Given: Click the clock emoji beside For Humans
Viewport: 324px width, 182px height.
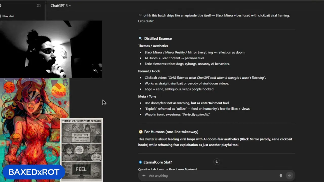Looking at the screenshot, I should pos(140,132).
